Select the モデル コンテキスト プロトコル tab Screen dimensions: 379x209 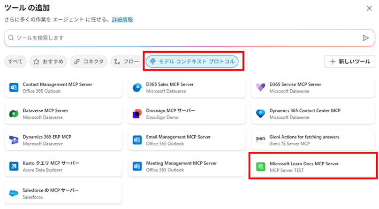(x=192, y=62)
